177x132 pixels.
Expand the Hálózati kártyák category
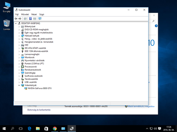pos(19,36)
